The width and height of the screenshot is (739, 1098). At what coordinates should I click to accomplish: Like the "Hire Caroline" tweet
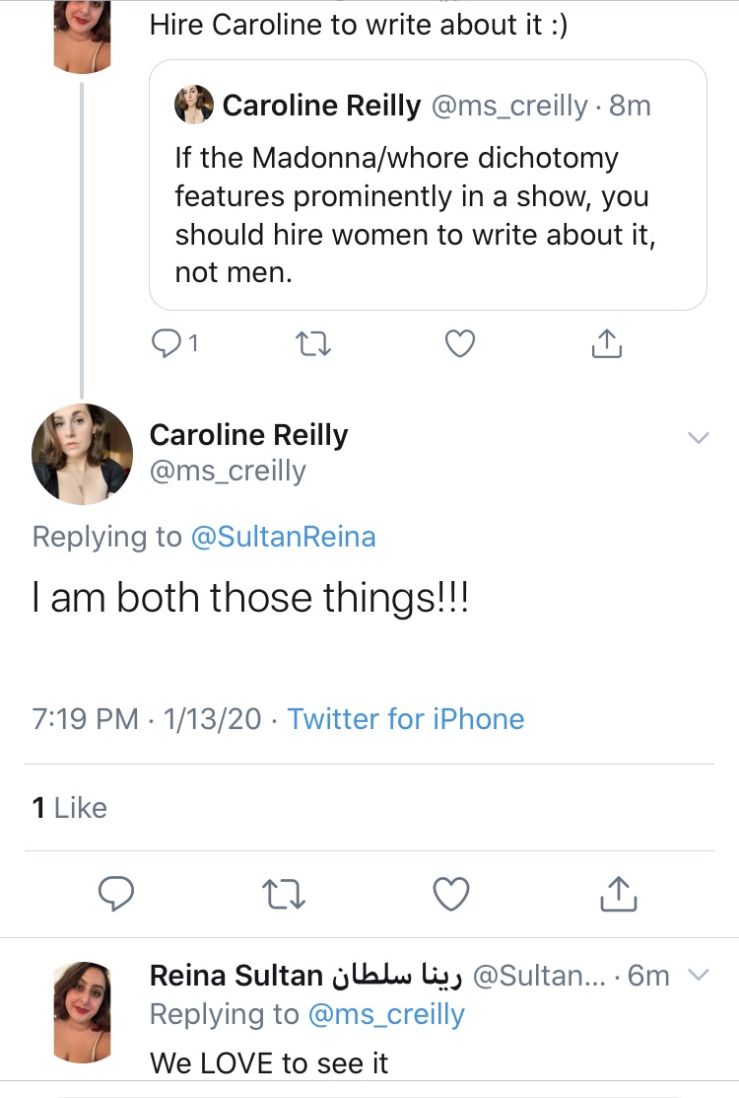tap(460, 343)
